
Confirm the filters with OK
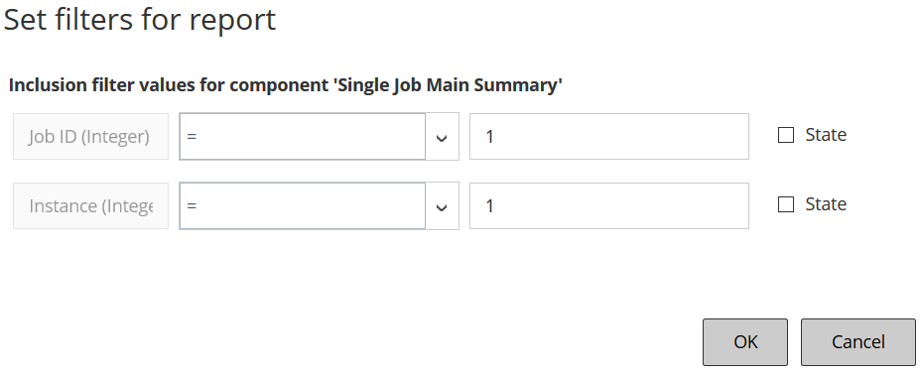click(745, 342)
